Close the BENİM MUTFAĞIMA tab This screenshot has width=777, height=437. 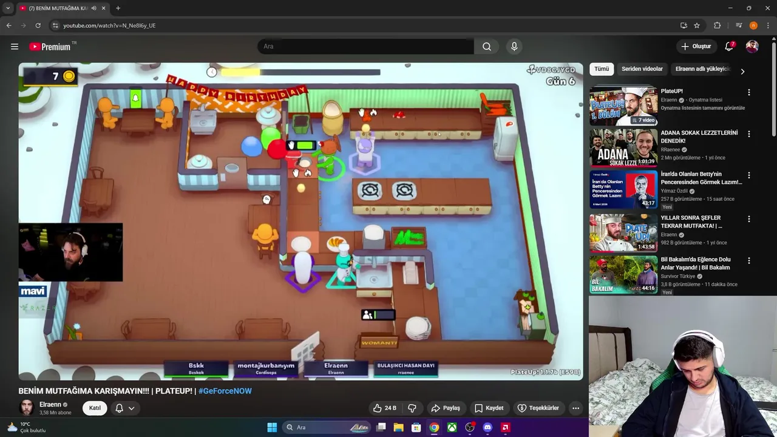[103, 8]
